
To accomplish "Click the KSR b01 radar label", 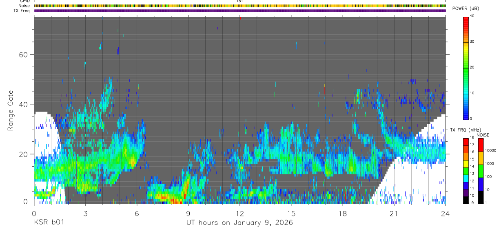I will coord(49,222).
